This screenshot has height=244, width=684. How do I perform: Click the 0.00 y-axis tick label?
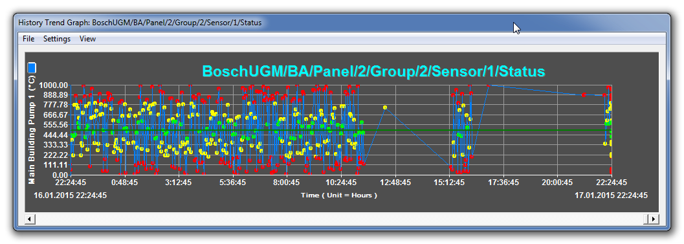(x=59, y=175)
